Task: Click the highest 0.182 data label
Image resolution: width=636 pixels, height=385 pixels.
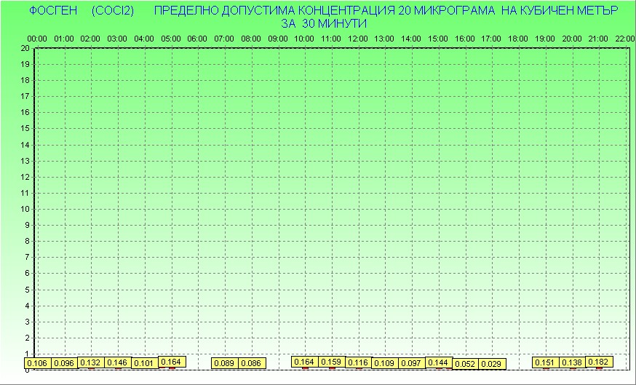Action: click(x=598, y=362)
